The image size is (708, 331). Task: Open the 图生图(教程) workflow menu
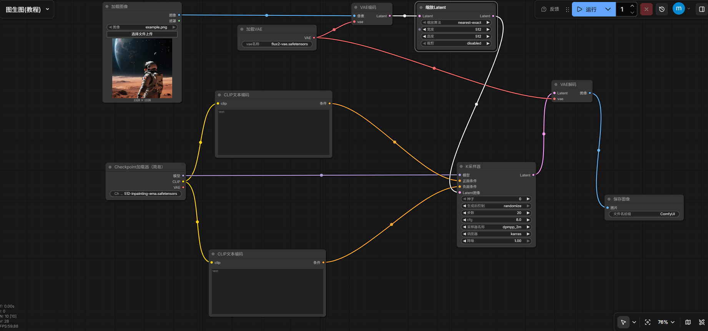click(27, 9)
